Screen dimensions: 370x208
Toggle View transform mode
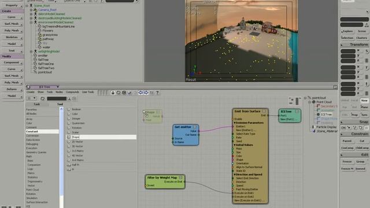[x=364, y=100]
